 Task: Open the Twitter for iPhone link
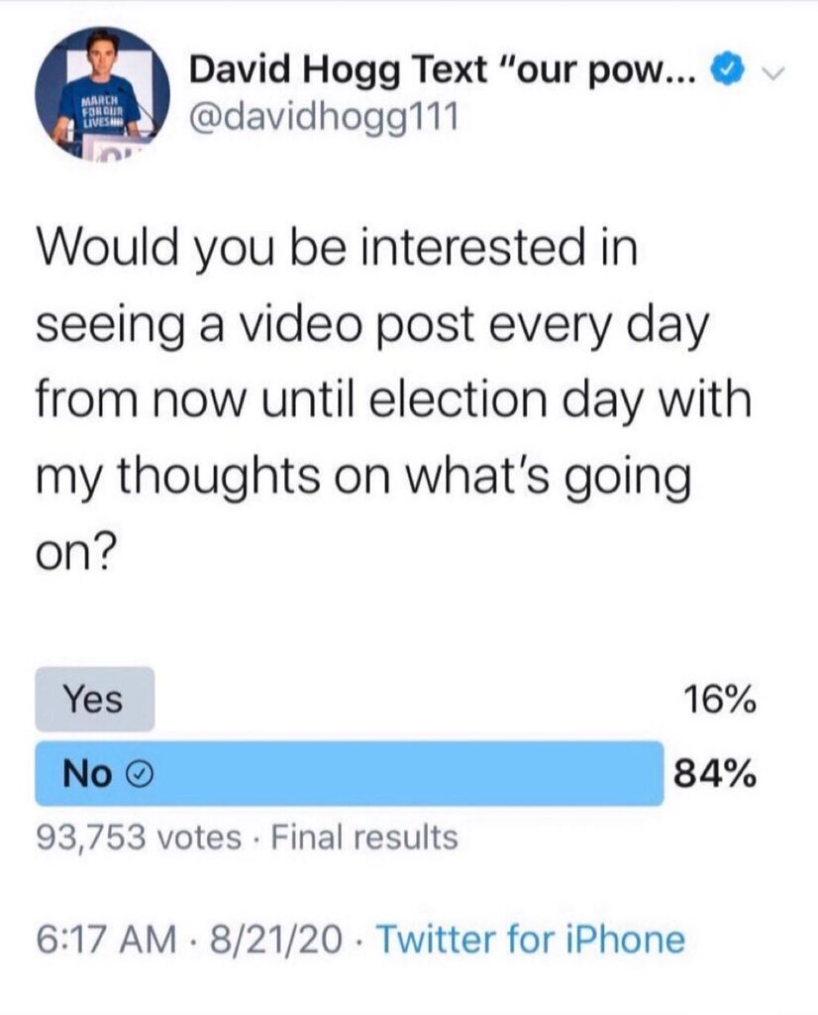coord(531,939)
